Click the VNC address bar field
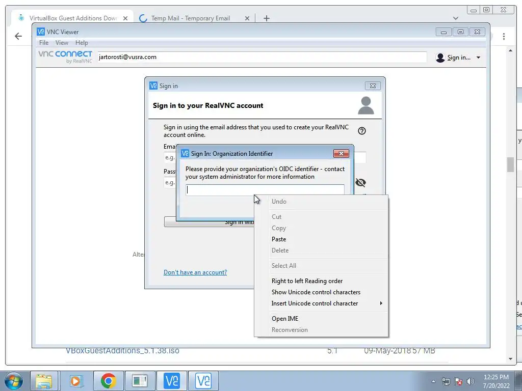 [x=262, y=57]
